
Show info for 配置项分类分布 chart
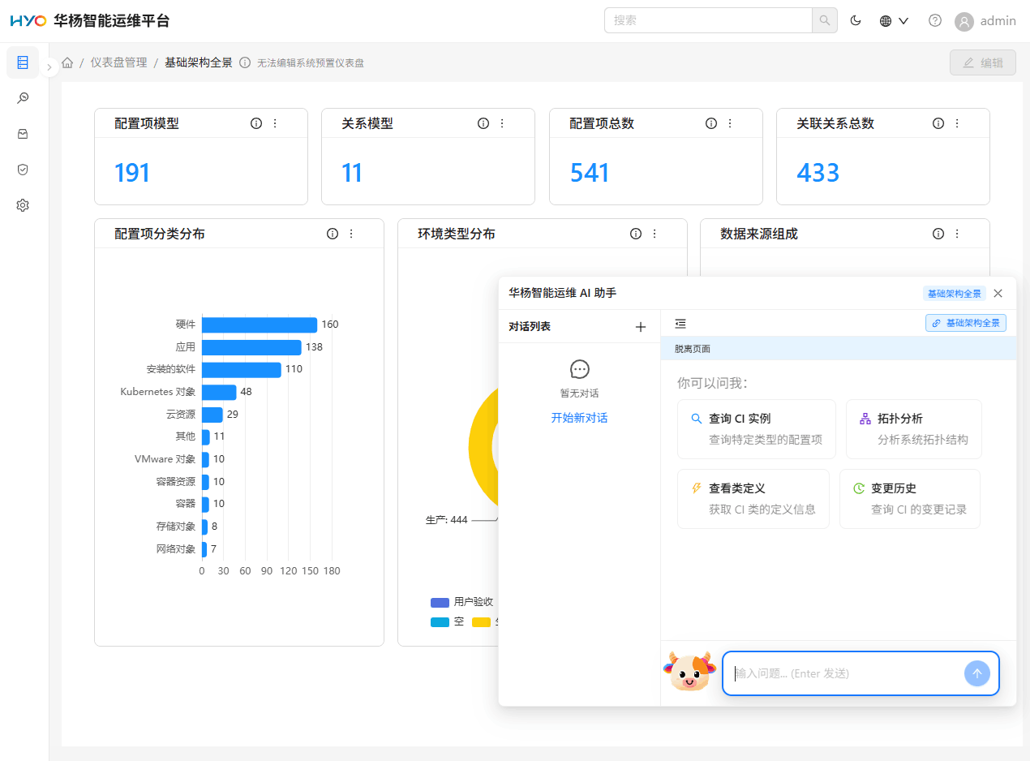click(333, 234)
